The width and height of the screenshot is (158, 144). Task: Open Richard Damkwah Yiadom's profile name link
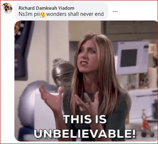coord(46,8)
